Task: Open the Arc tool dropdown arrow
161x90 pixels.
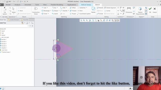Action: point(57,8)
